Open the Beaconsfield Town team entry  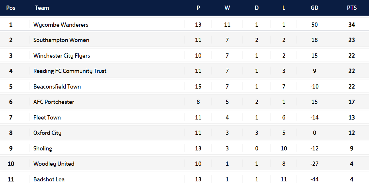pos(57,87)
